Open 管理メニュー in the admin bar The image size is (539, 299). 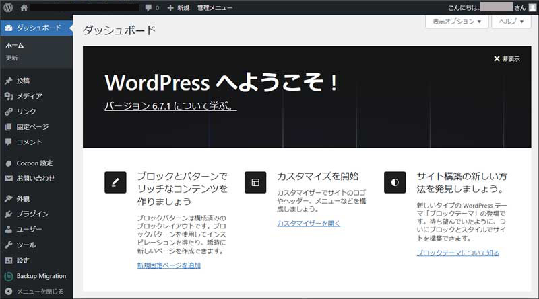point(215,7)
